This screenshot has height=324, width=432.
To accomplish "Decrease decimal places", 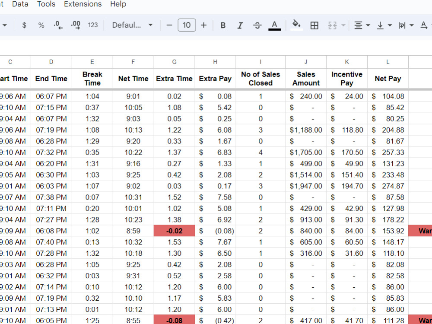I will point(58,25).
